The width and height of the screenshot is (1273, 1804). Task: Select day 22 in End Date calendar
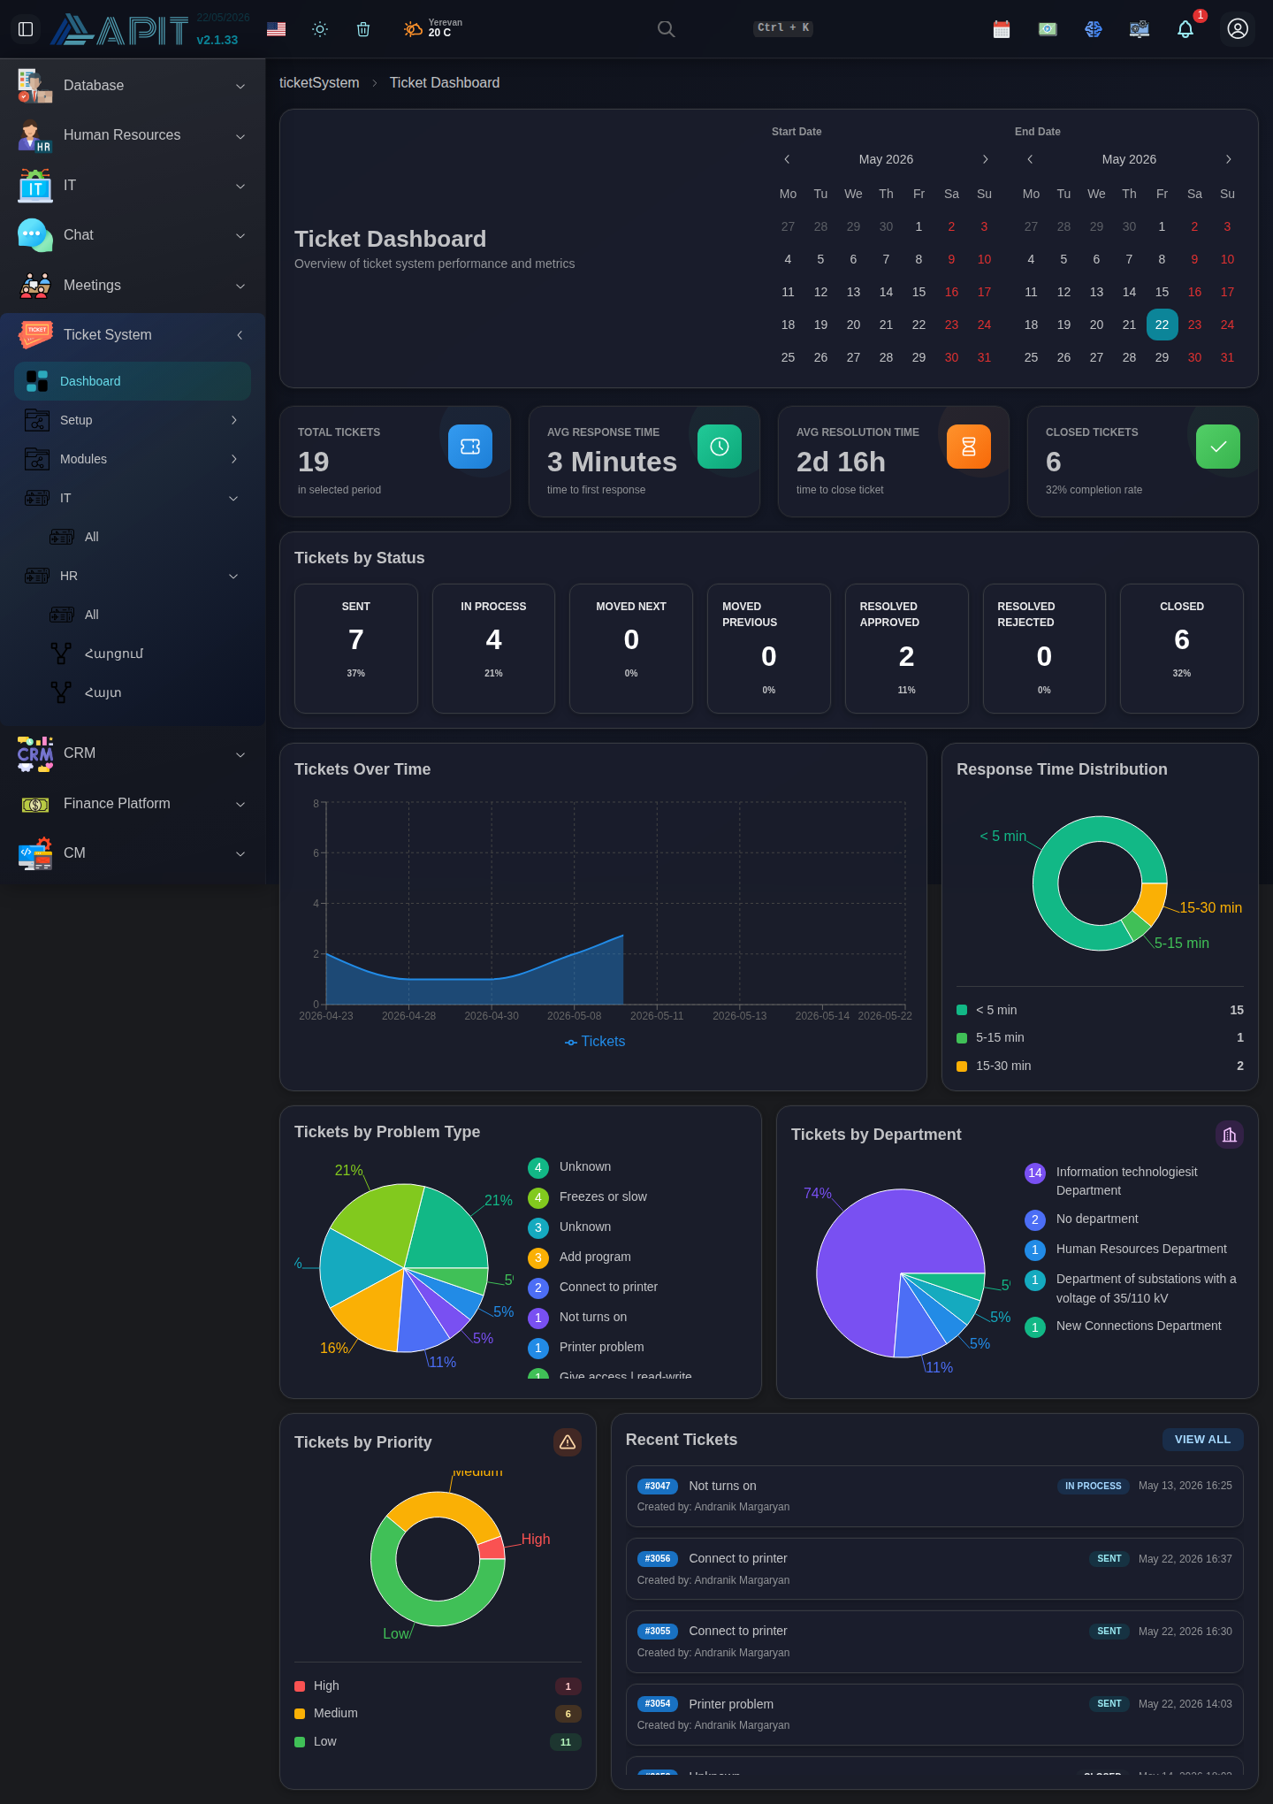[x=1162, y=325]
